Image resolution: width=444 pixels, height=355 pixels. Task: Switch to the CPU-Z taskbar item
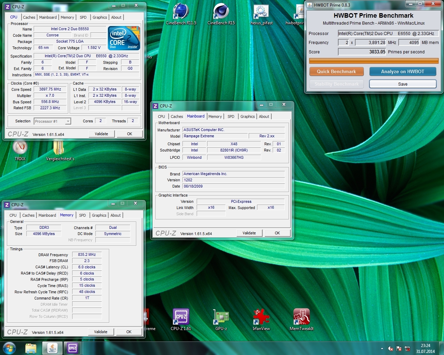pyautogui.click(x=72, y=348)
